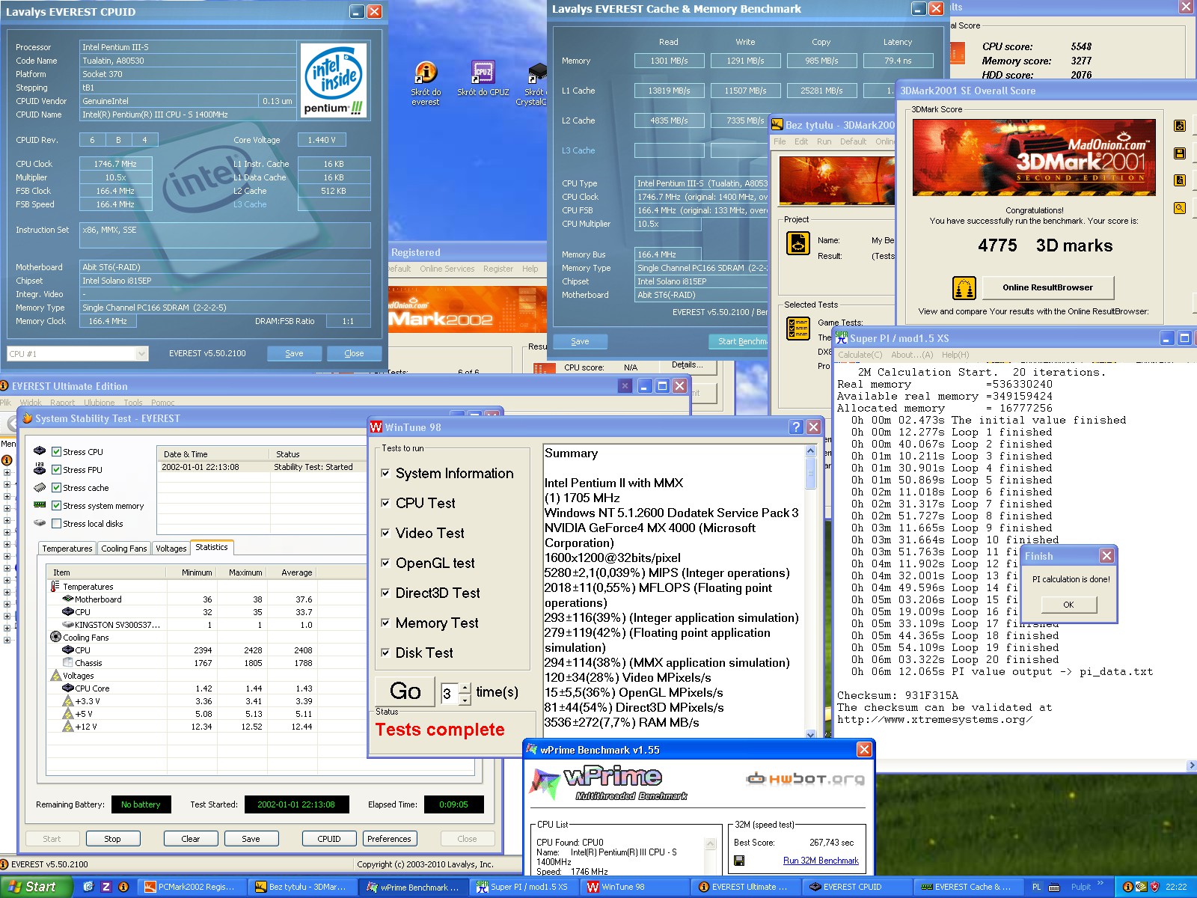Click OK in the Finish dialog
The image size is (1197, 898).
[x=1068, y=605]
